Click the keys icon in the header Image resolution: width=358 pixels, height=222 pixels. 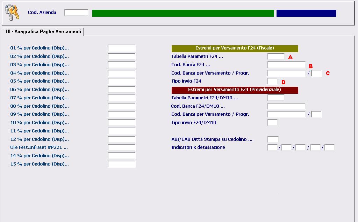click(12, 13)
